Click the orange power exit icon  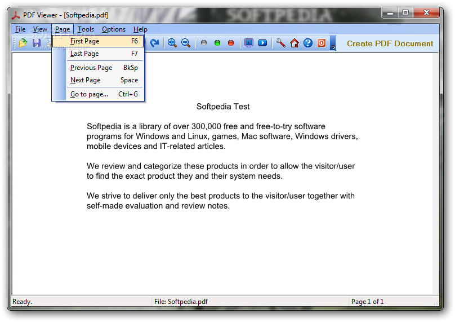tap(322, 43)
